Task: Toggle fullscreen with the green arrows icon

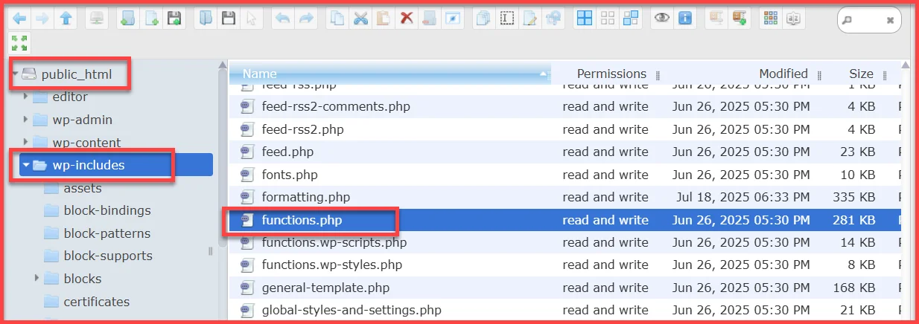Action: click(19, 42)
